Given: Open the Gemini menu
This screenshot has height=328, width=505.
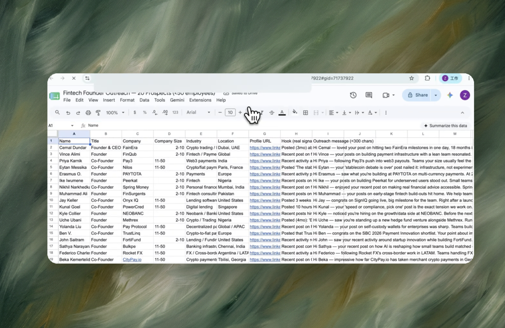Looking at the screenshot, I should [x=177, y=100].
